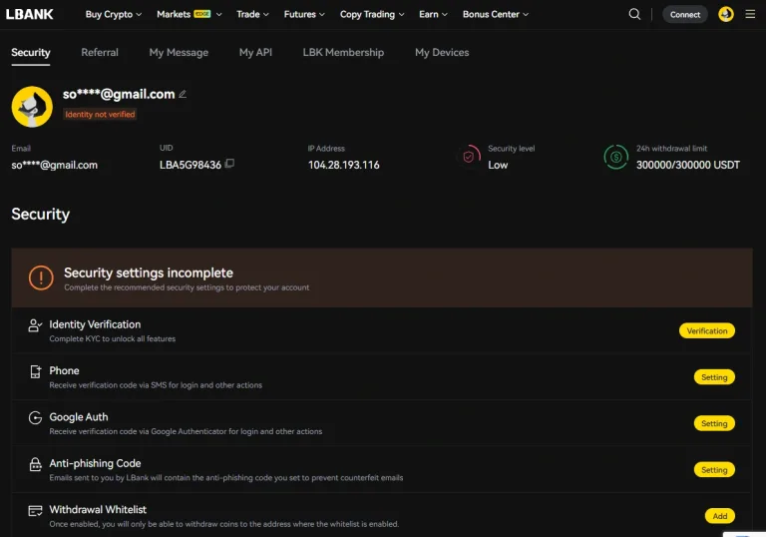Expand the Futures dropdown menu
This screenshot has width=766, height=537.
coord(304,14)
